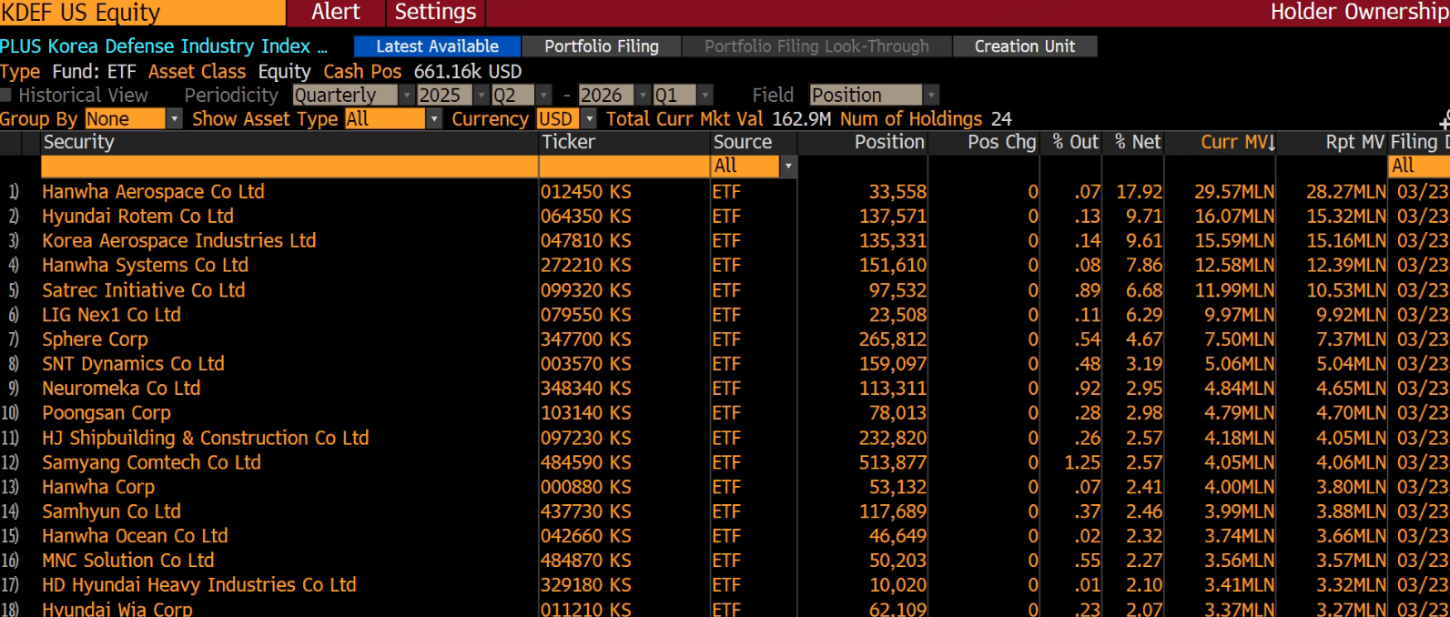The height and width of the screenshot is (617, 1450).
Task: Expand the Show Asset Type dropdown
Action: pos(434,119)
